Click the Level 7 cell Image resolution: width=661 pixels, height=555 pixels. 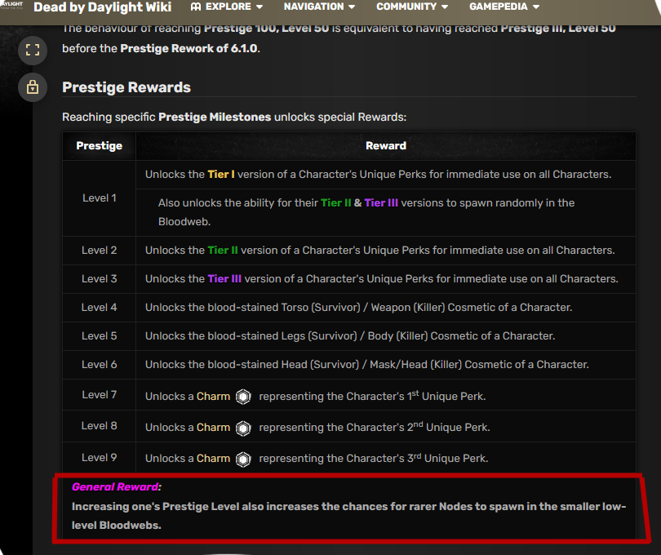pos(99,395)
